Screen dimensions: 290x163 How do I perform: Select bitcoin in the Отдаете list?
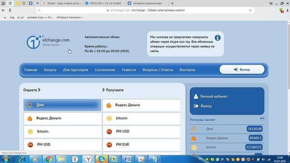(63, 131)
